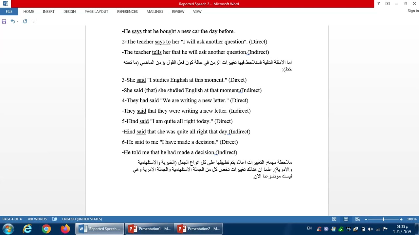Viewport: 419px width, 235px height.
Task: Click the zoom out minus button
Action: [366, 219]
